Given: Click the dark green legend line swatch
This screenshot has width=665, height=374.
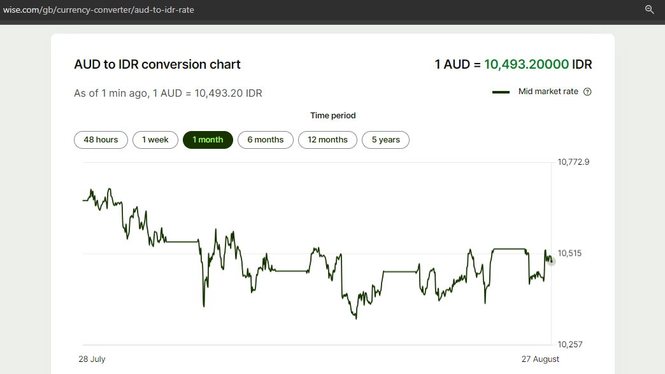Looking at the screenshot, I should [x=501, y=92].
